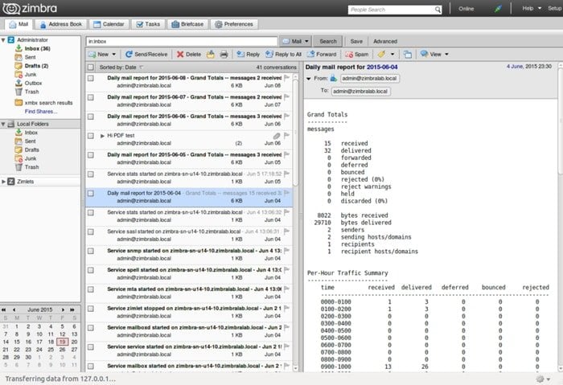Image resolution: width=563 pixels, height=385 pixels.
Task: Open the Outbox folder icon
Action: pos(18,83)
